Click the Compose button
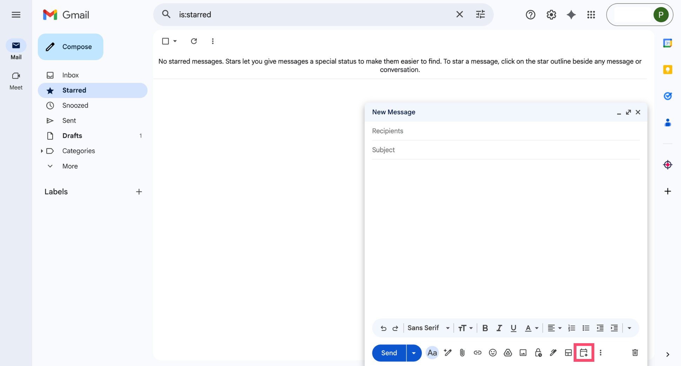The width and height of the screenshot is (681, 366). pos(70,47)
